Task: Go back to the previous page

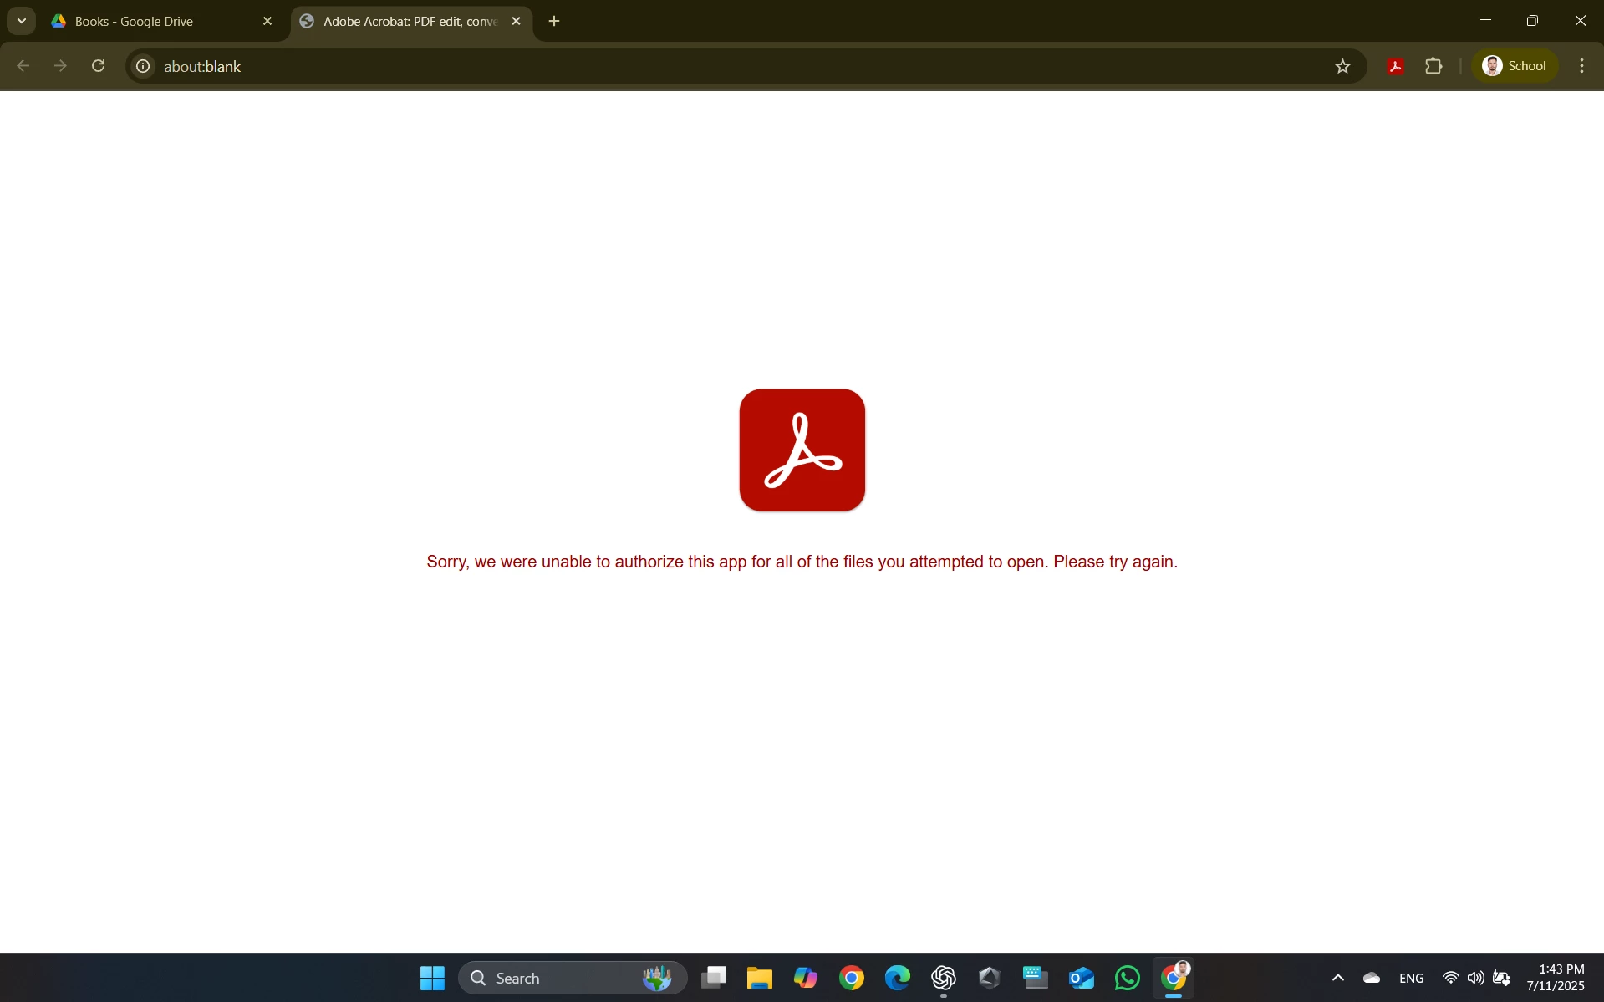Action: pos(23,66)
